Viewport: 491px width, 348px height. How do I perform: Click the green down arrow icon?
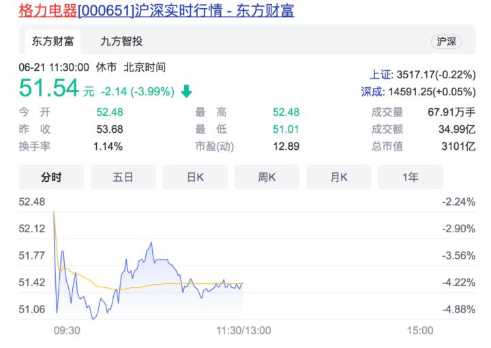(187, 91)
